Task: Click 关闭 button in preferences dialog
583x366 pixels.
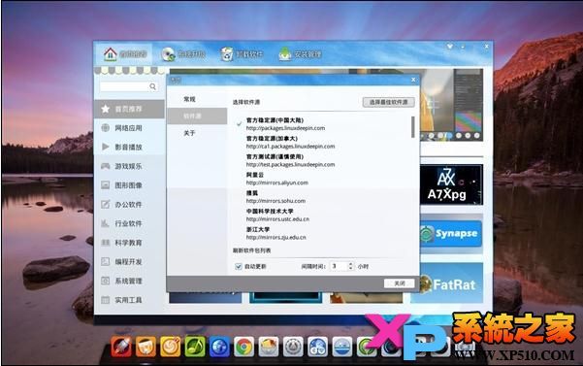Action: tap(400, 283)
